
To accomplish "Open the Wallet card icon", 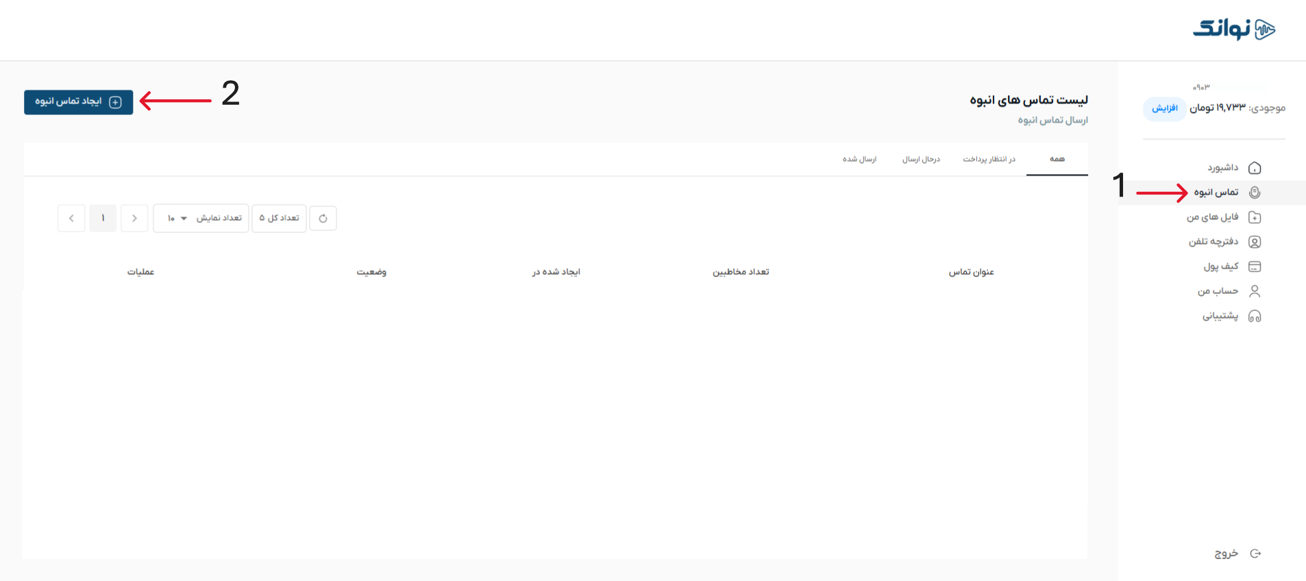I will pos(1255,267).
